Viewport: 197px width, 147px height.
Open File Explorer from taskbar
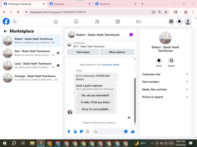click(x=32, y=143)
